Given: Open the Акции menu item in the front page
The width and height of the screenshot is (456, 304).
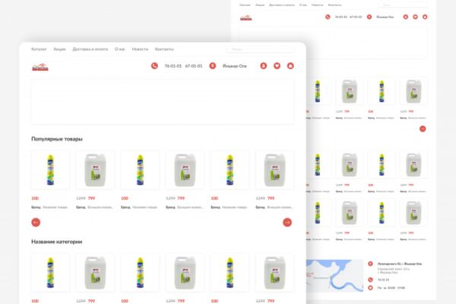Looking at the screenshot, I should [x=59, y=49].
